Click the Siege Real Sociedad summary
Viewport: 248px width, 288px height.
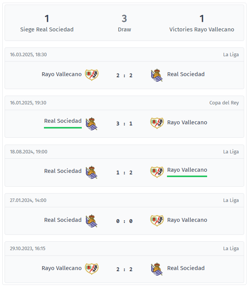(x=47, y=23)
